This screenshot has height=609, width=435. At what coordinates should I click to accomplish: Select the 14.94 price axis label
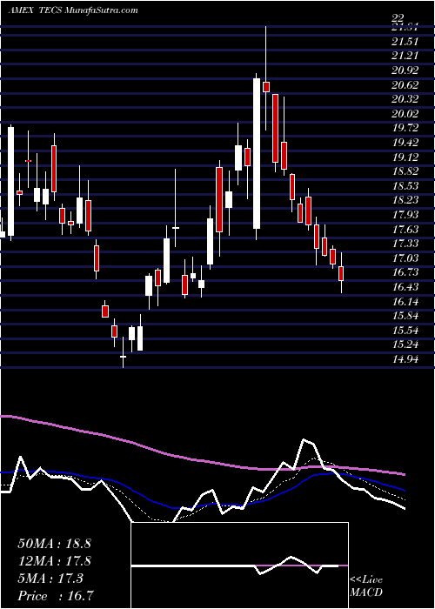[405, 359]
